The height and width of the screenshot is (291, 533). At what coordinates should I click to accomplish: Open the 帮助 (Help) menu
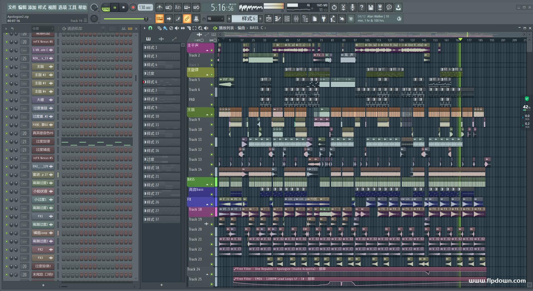(82, 7)
